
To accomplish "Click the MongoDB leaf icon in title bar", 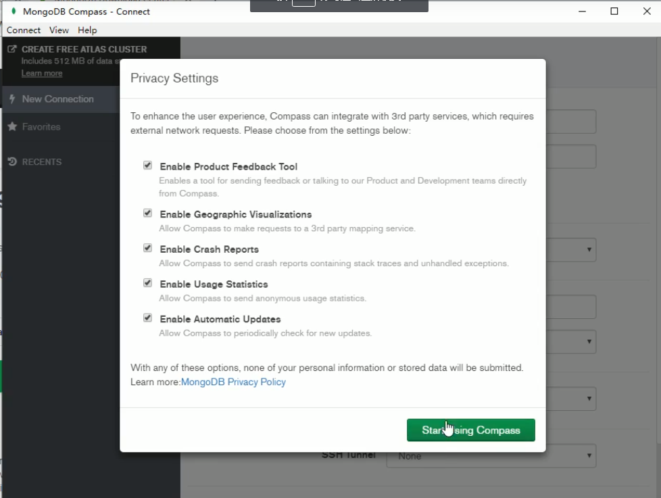I will (x=14, y=11).
